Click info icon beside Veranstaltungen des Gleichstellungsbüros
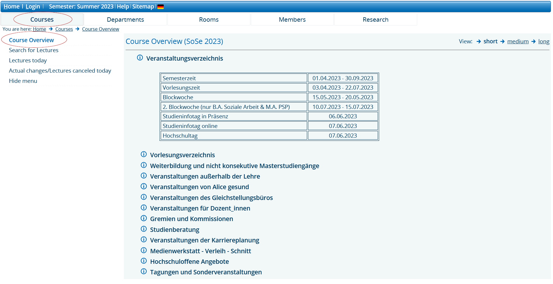 coord(144,197)
